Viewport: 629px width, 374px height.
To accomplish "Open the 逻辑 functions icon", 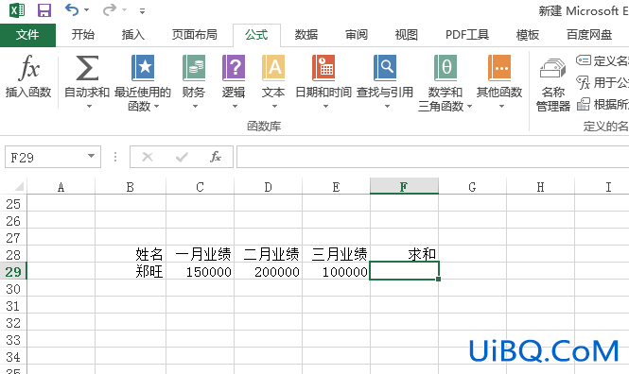I will [x=234, y=68].
